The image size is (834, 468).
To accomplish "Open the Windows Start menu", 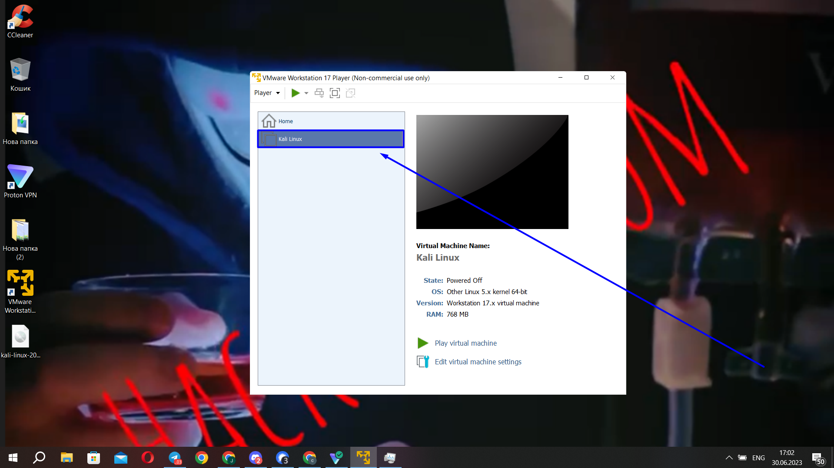I will click(13, 458).
